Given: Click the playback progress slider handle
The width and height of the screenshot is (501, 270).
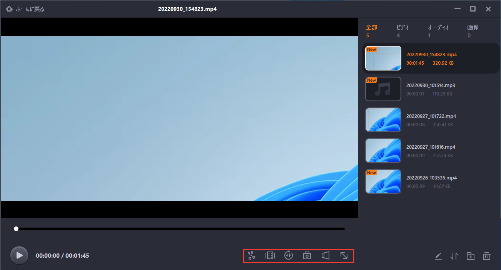Looking at the screenshot, I should (x=16, y=229).
